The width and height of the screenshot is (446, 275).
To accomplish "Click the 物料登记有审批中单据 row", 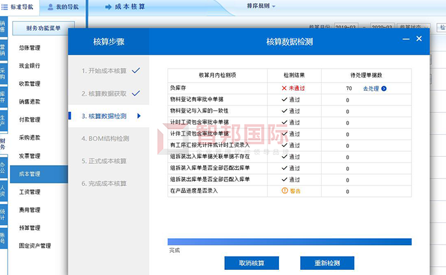I will point(289,100).
